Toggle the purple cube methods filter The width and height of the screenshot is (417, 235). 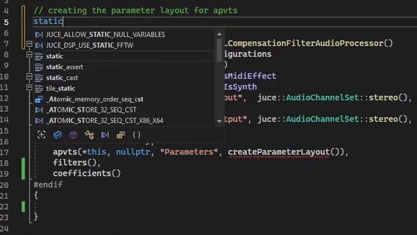point(74,135)
